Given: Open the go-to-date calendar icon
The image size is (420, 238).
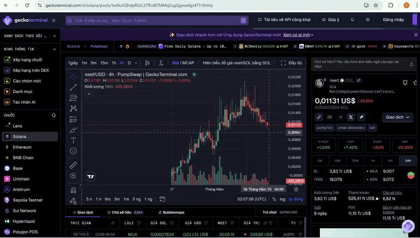Looking at the screenshot, I should coord(162,199).
